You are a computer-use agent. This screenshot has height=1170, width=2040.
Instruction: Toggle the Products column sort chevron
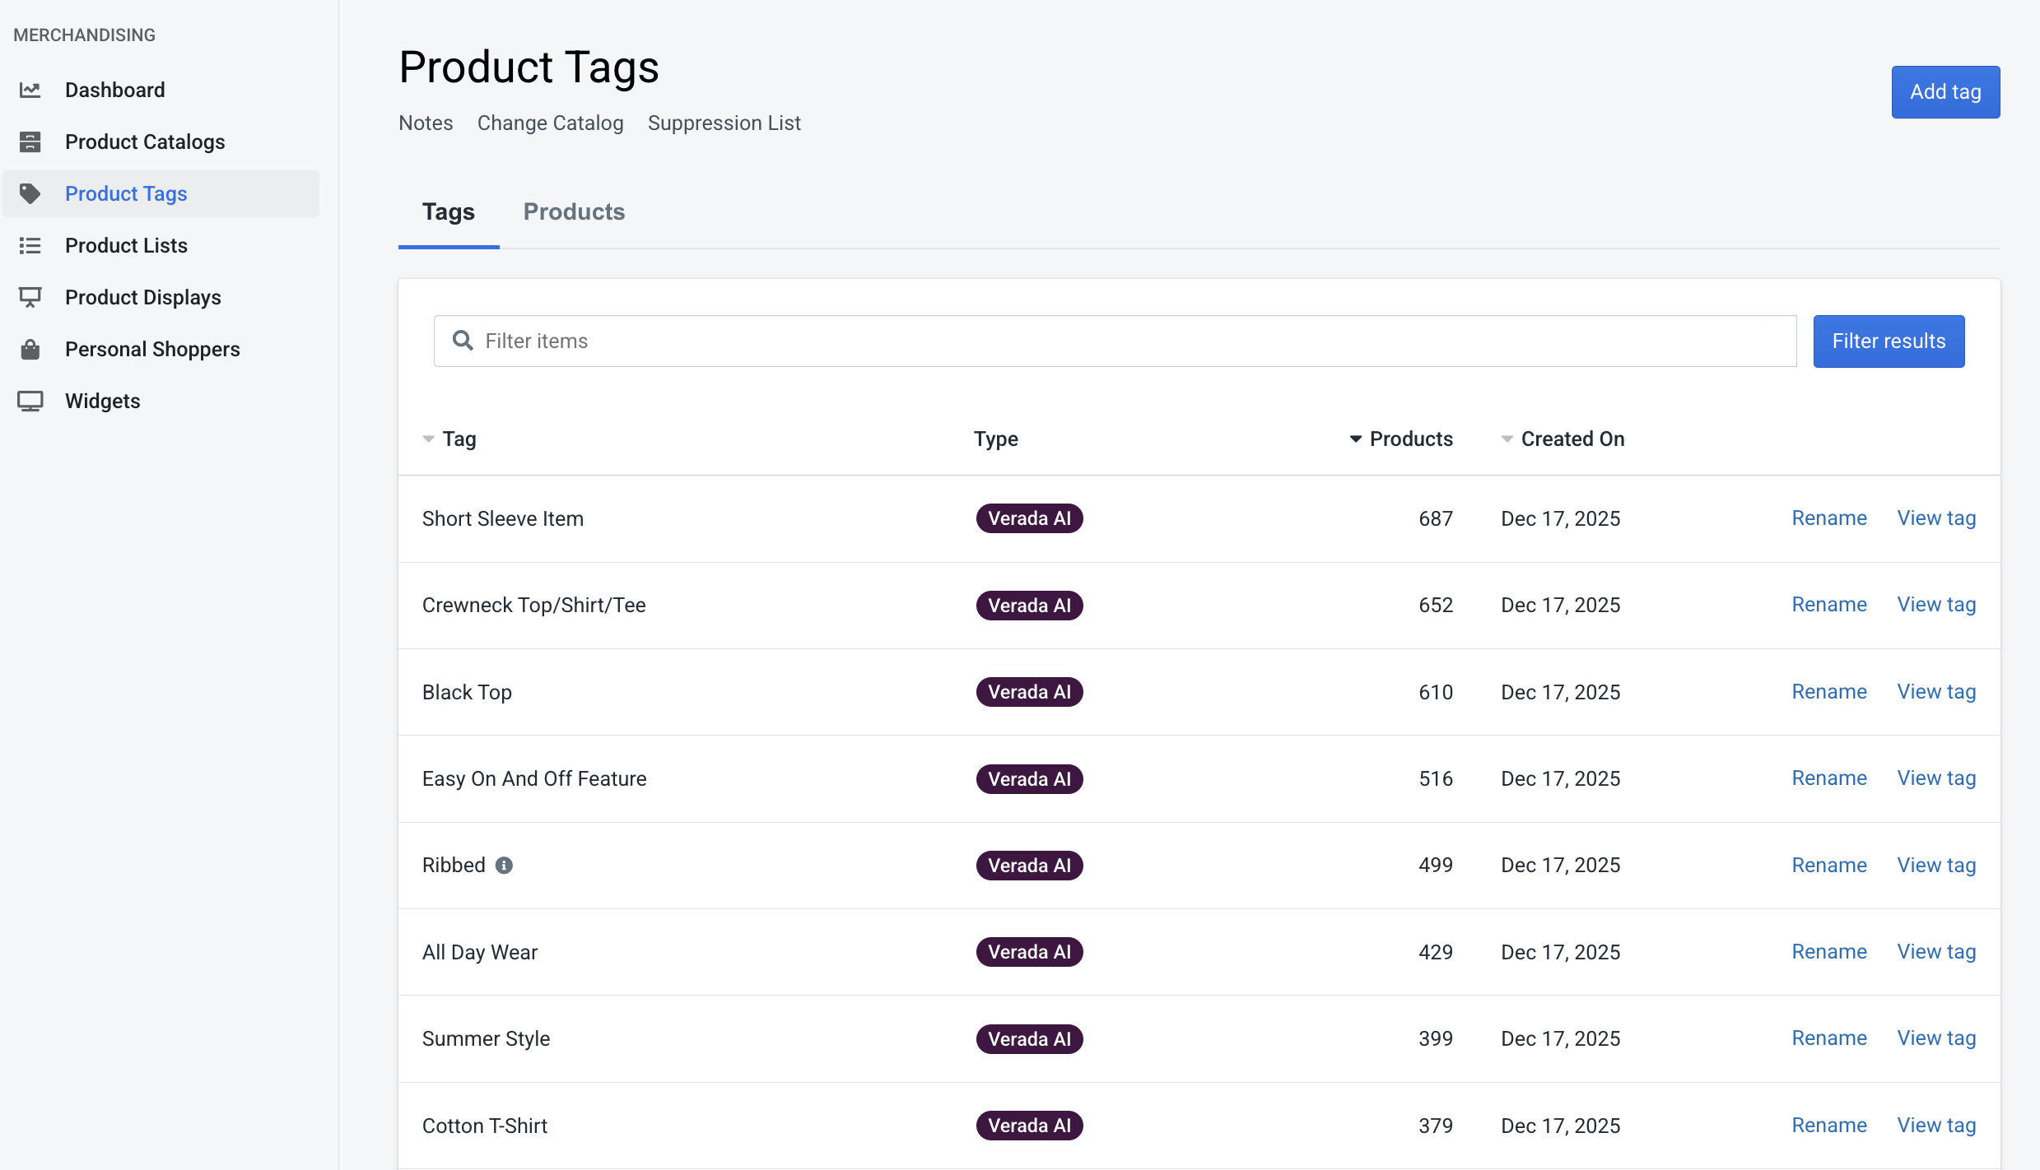click(1353, 439)
